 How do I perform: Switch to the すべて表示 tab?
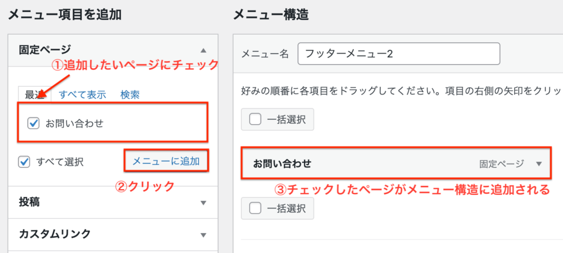tap(82, 95)
